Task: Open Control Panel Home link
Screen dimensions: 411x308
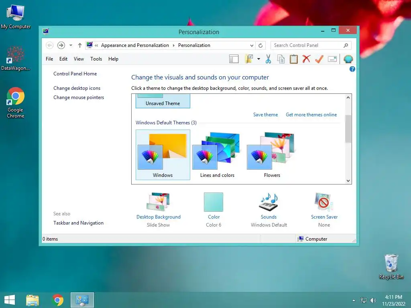Action: 75,74
